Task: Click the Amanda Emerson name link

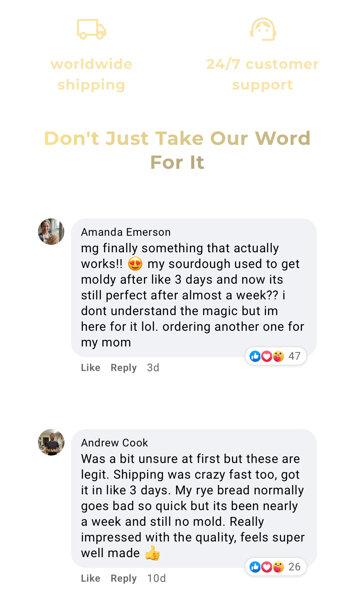Action: coord(126,232)
